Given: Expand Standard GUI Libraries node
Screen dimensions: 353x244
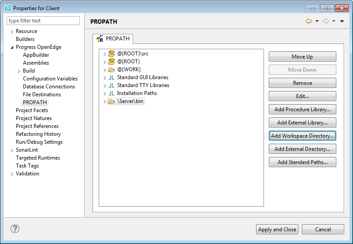Looking at the screenshot, I should pos(105,78).
